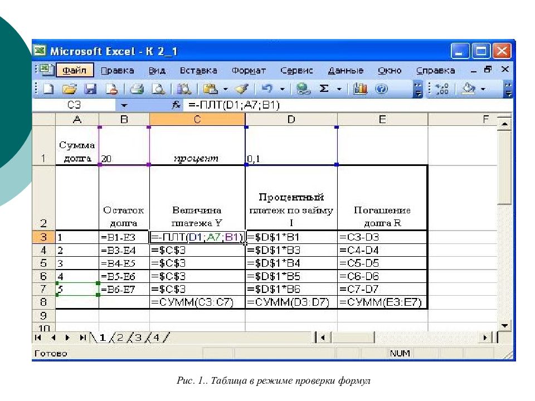
Task: Jump to the first sheet tab arrow
Action: click(x=38, y=338)
